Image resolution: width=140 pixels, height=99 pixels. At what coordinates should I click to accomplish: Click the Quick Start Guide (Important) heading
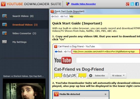77,23
